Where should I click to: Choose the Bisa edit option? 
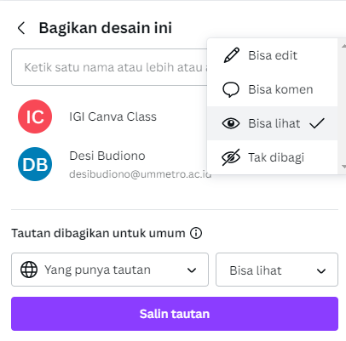(272, 55)
